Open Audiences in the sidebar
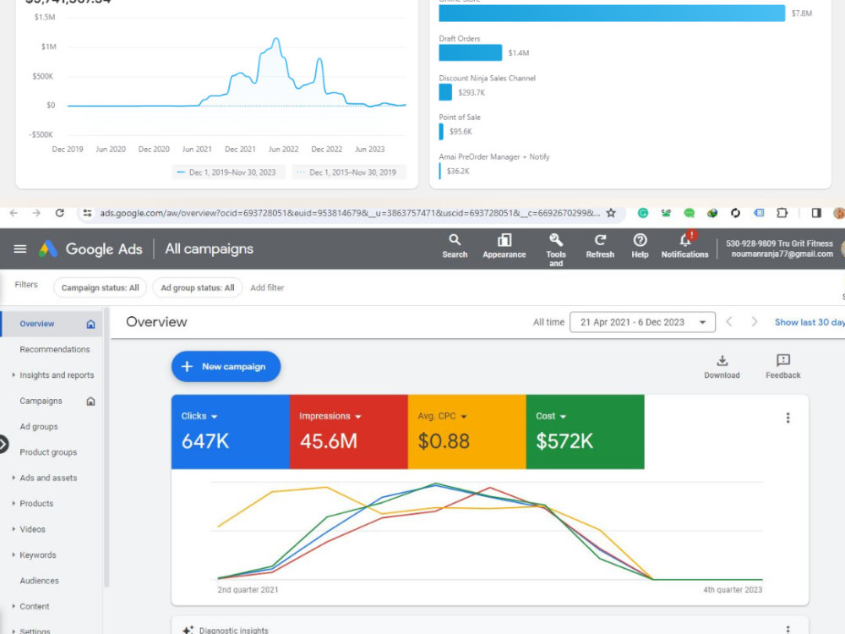 [x=40, y=581]
